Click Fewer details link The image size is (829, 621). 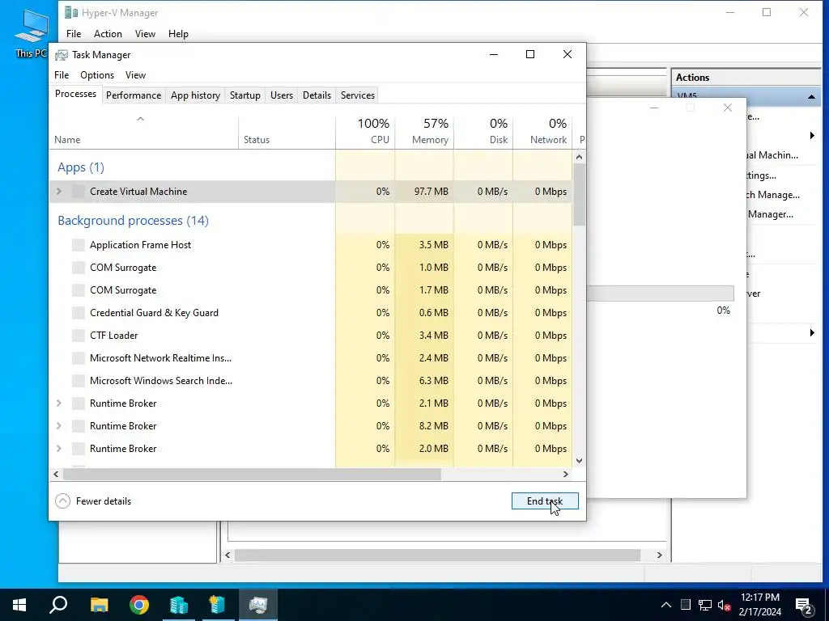pyautogui.click(x=103, y=501)
